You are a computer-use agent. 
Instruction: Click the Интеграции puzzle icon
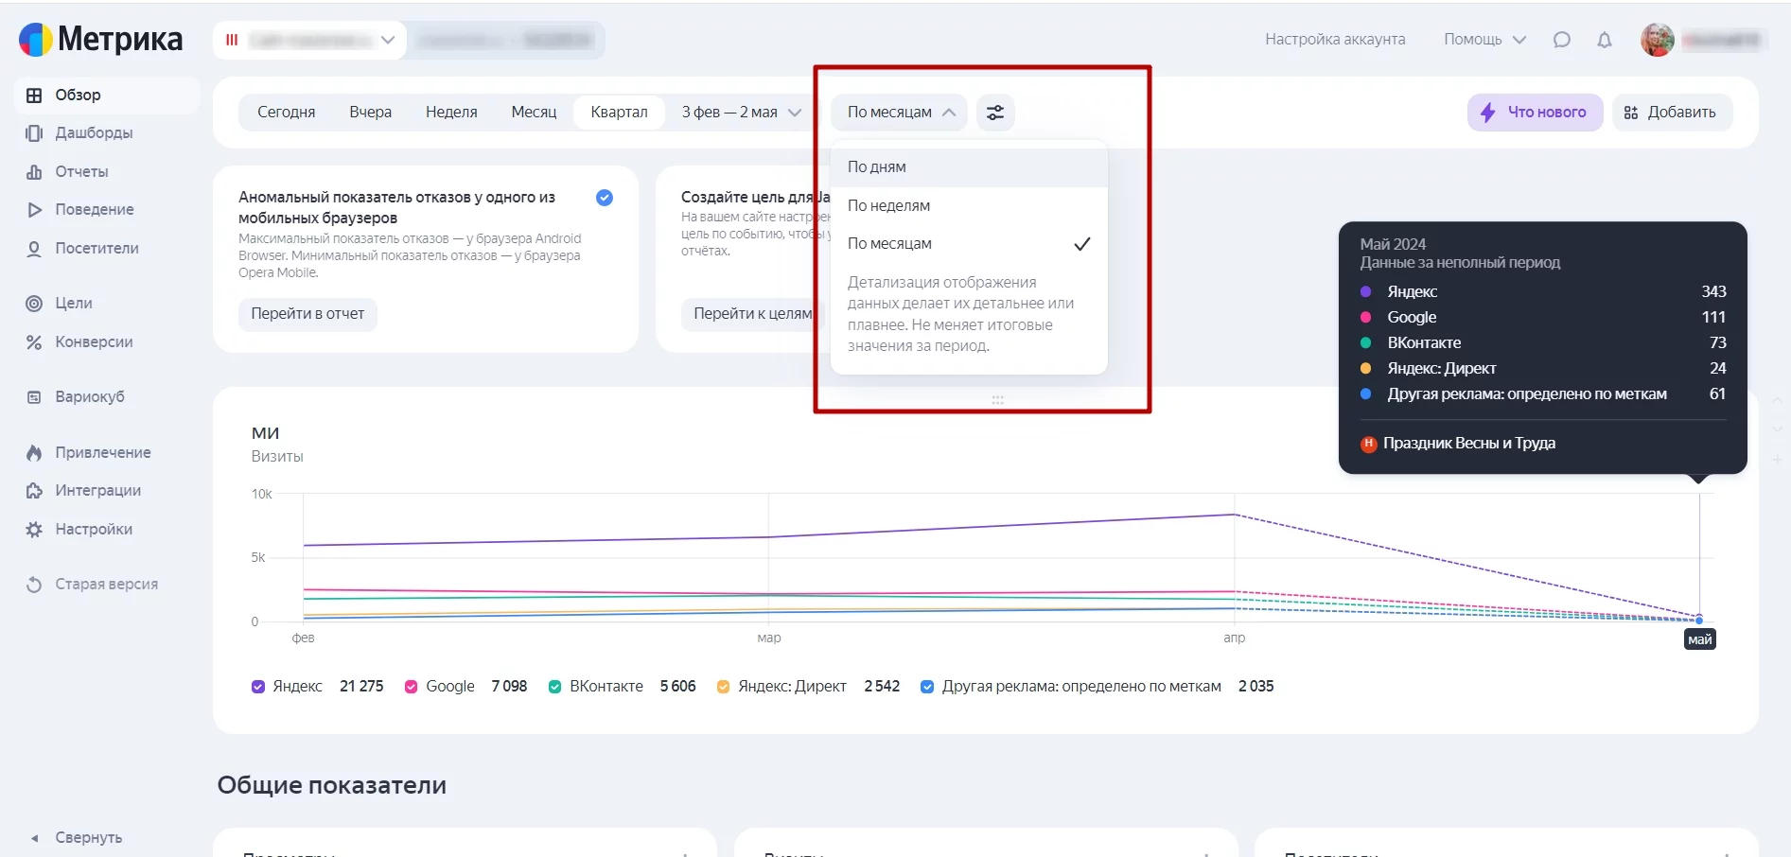(34, 490)
